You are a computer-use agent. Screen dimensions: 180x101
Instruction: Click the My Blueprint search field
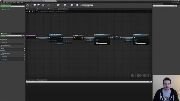tap(14, 36)
